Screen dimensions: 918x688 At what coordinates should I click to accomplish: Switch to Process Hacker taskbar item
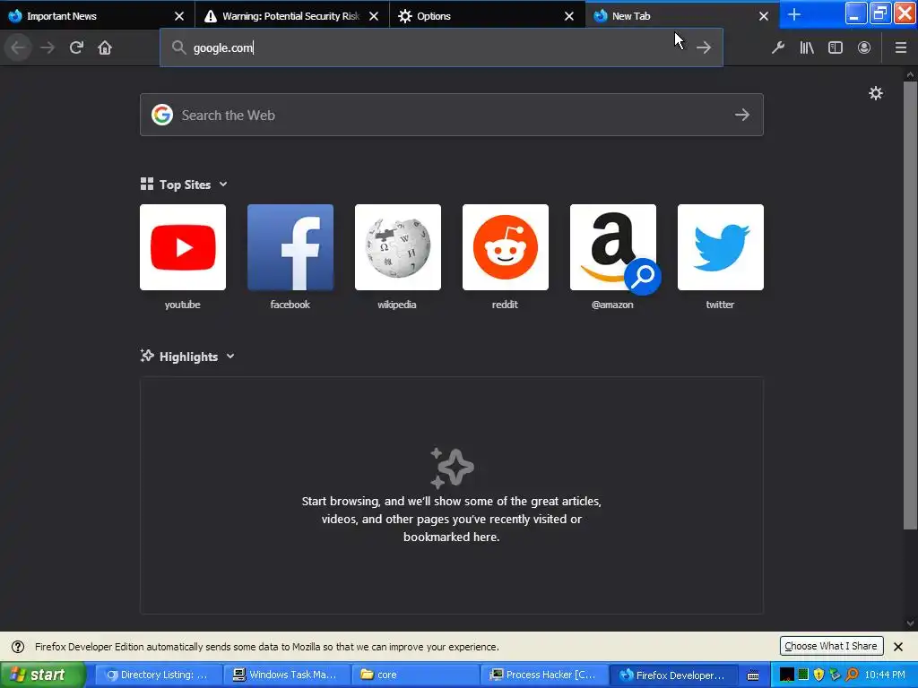pos(543,675)
